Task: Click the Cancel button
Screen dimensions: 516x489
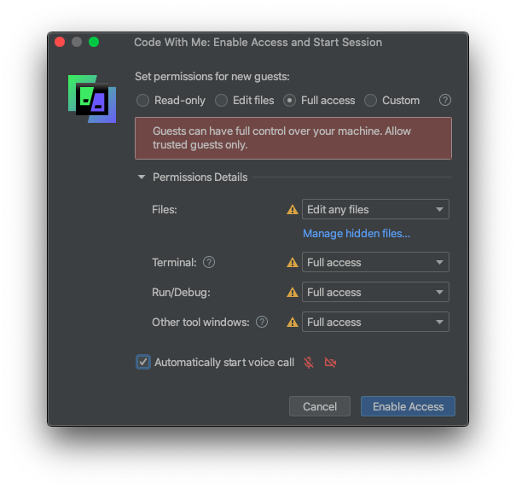Action: tap(320, 406)
